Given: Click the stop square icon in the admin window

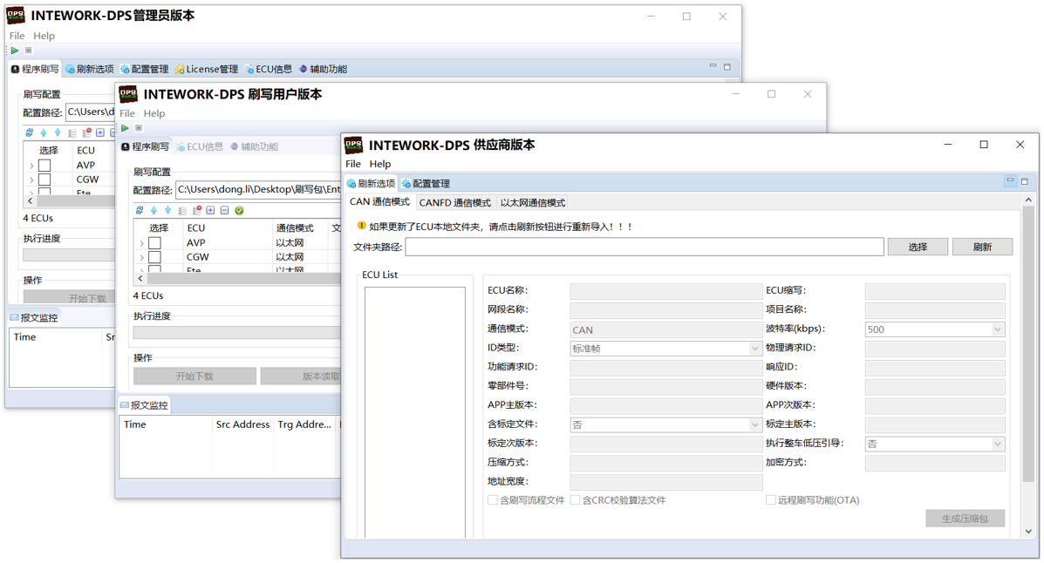Looking at the screenshot, I should tap(28, 51).
